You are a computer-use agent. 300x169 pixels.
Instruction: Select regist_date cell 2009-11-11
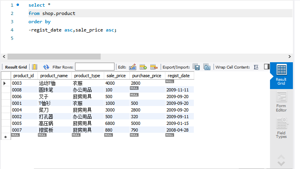(x=180, y=90)
